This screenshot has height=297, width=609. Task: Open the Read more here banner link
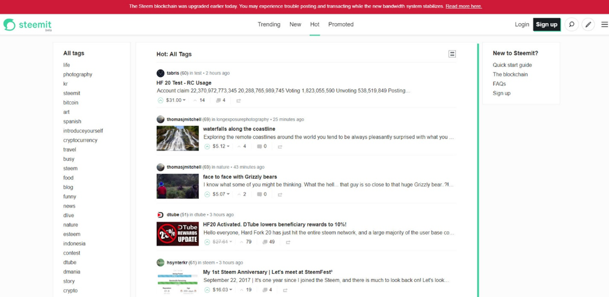click(x=463, y=6)
